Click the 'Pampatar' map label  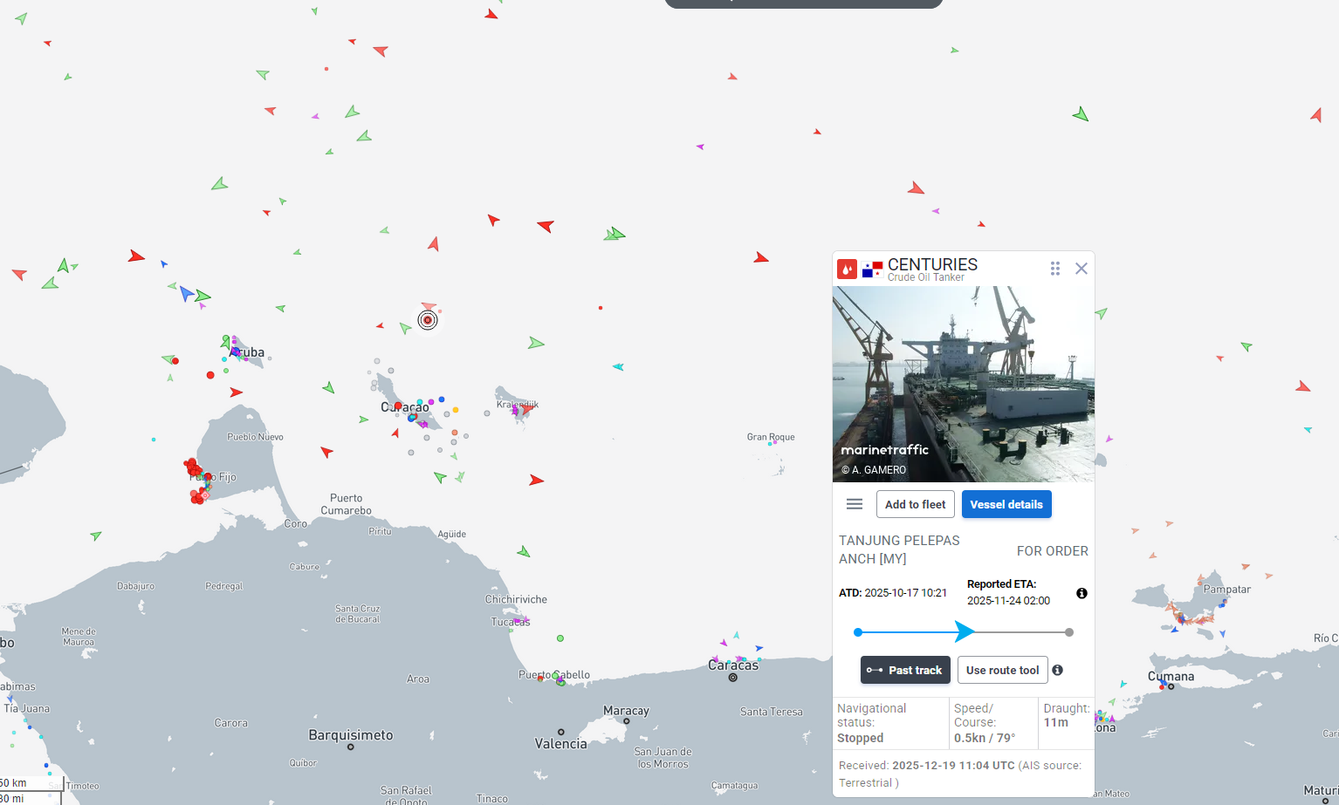click(x=1227, y=590)
